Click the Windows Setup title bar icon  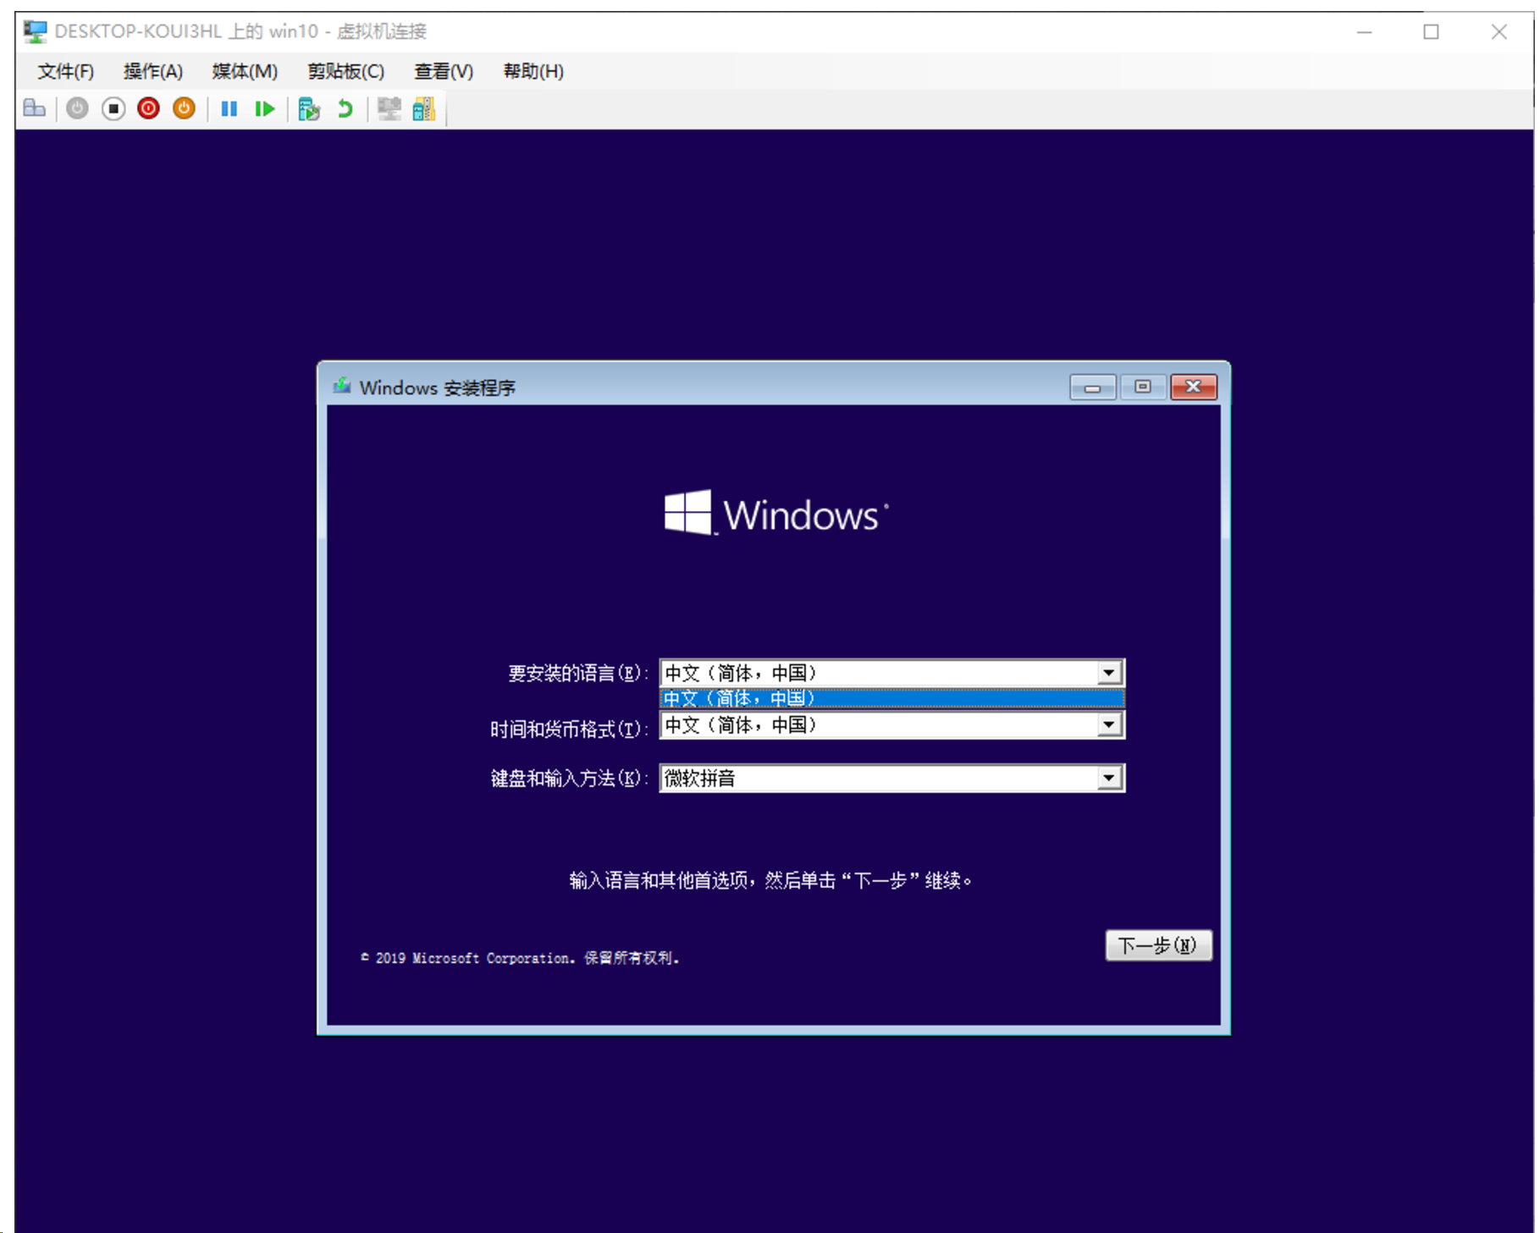[342, 386]
